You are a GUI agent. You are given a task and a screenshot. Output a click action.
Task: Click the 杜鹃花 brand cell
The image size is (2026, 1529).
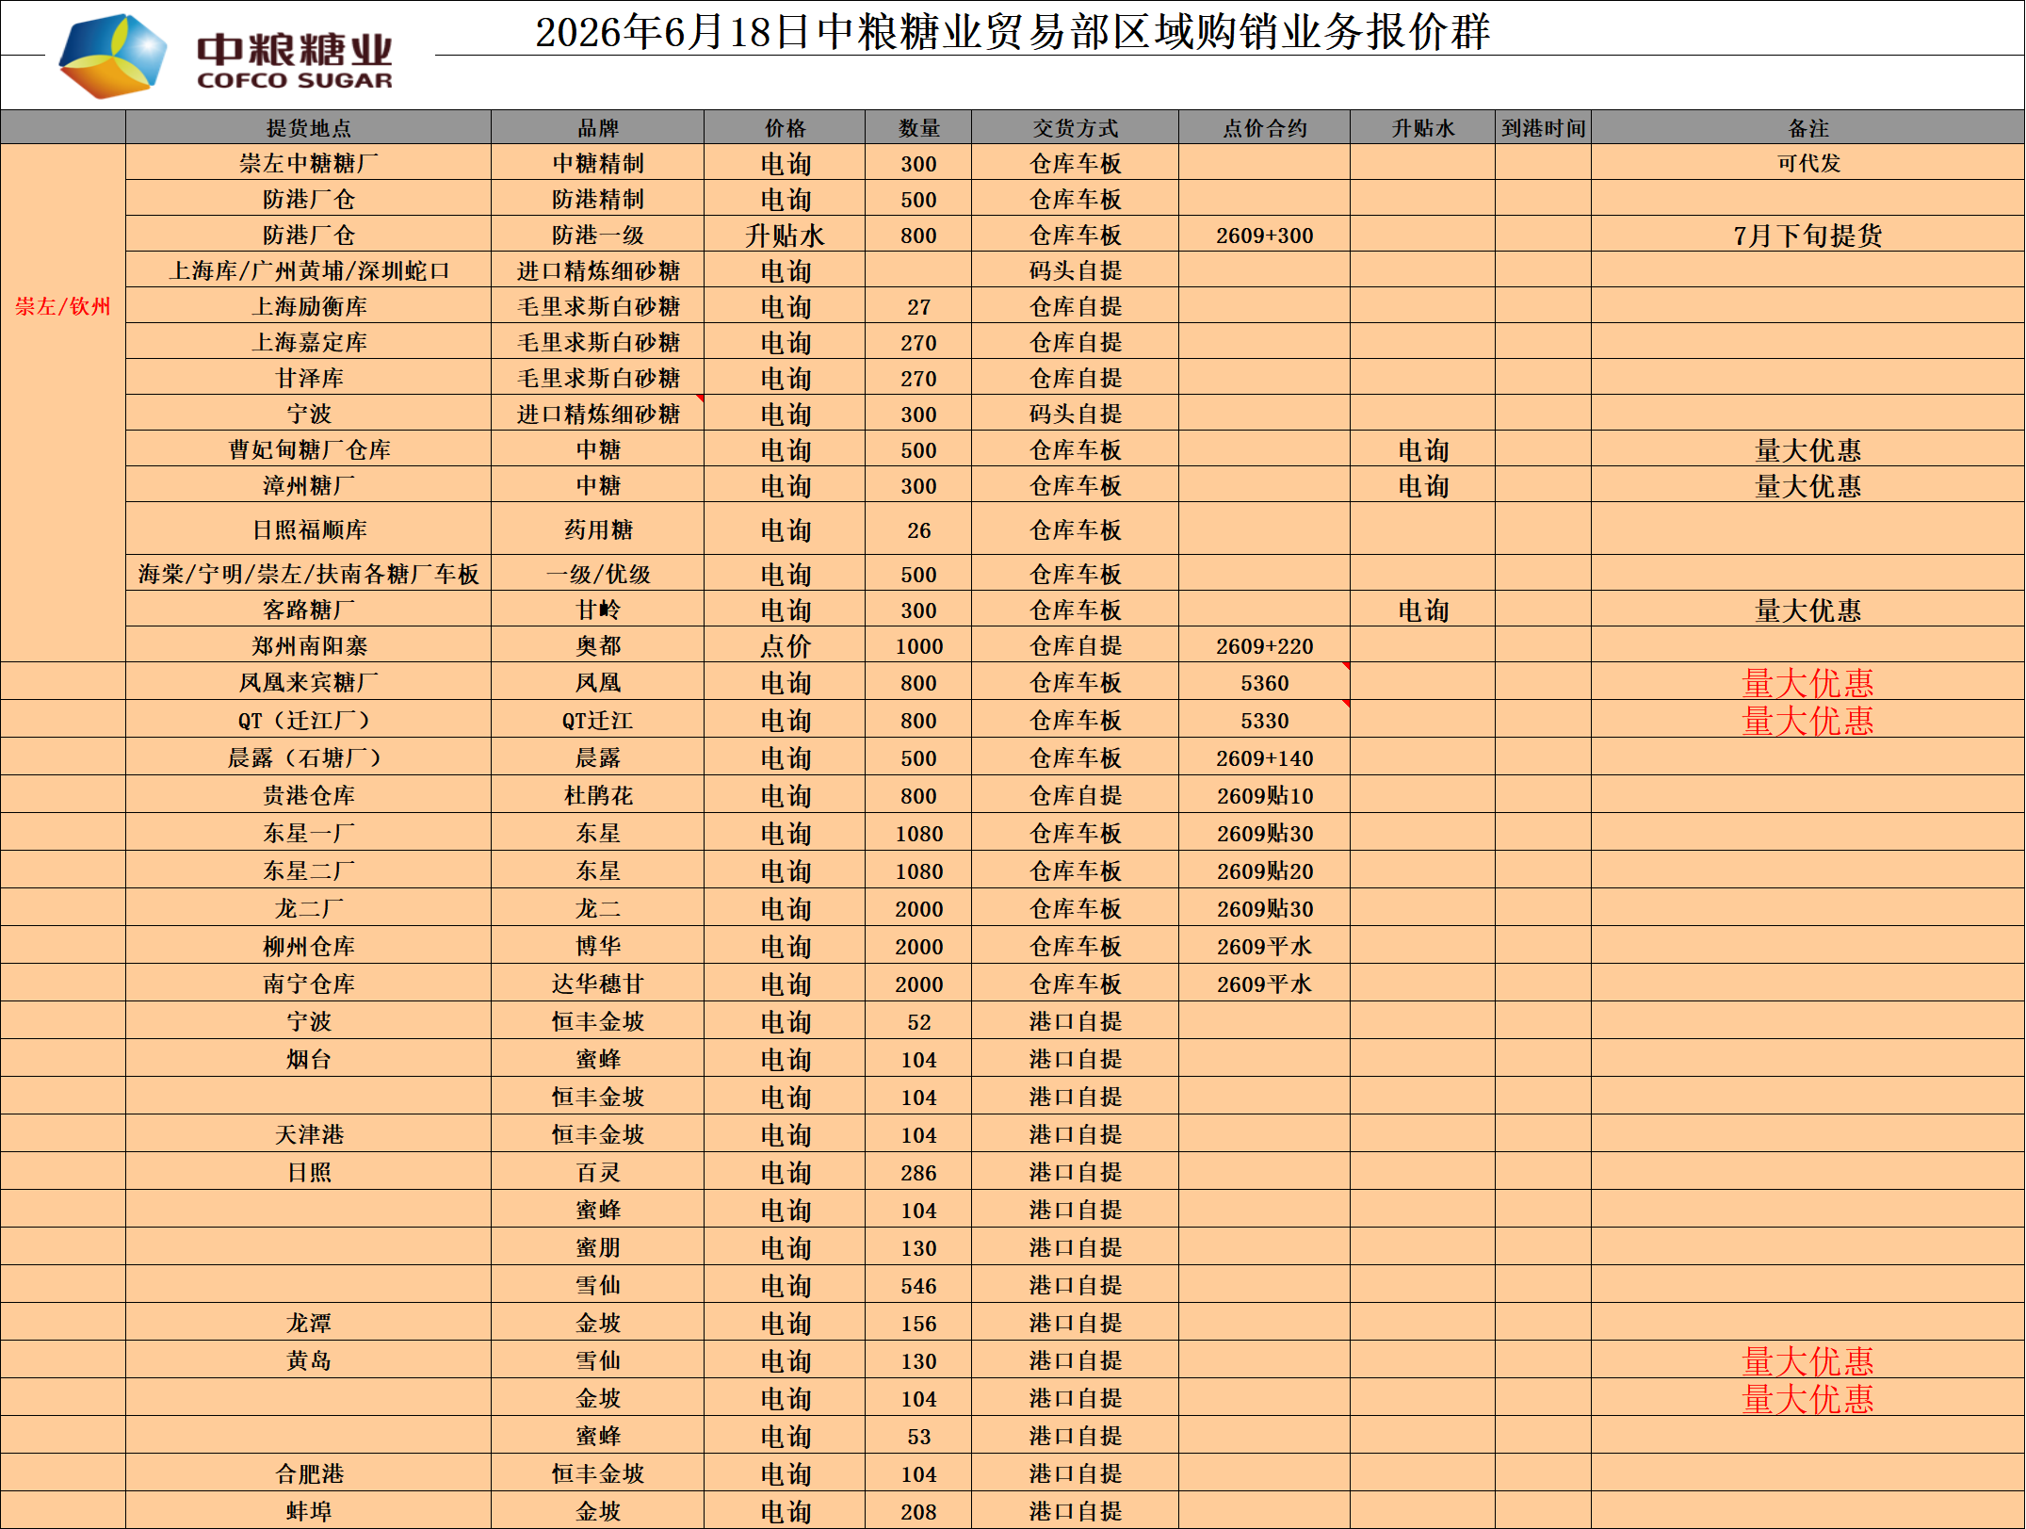click(x=598, y=795)
